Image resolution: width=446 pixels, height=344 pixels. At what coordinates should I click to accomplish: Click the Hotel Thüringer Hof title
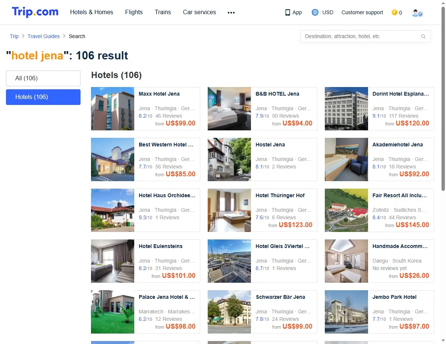coord(280,195)
